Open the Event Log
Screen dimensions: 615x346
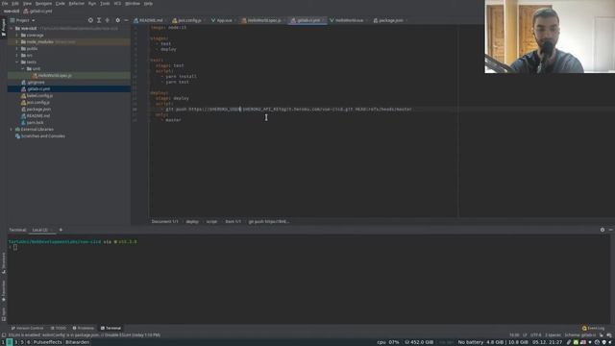[x=594, y=328]
